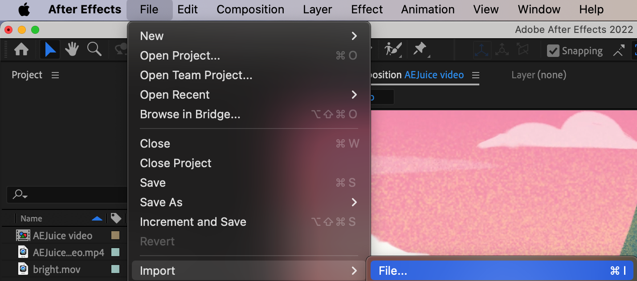Click Open Project... in File menu

pos(180,56)
